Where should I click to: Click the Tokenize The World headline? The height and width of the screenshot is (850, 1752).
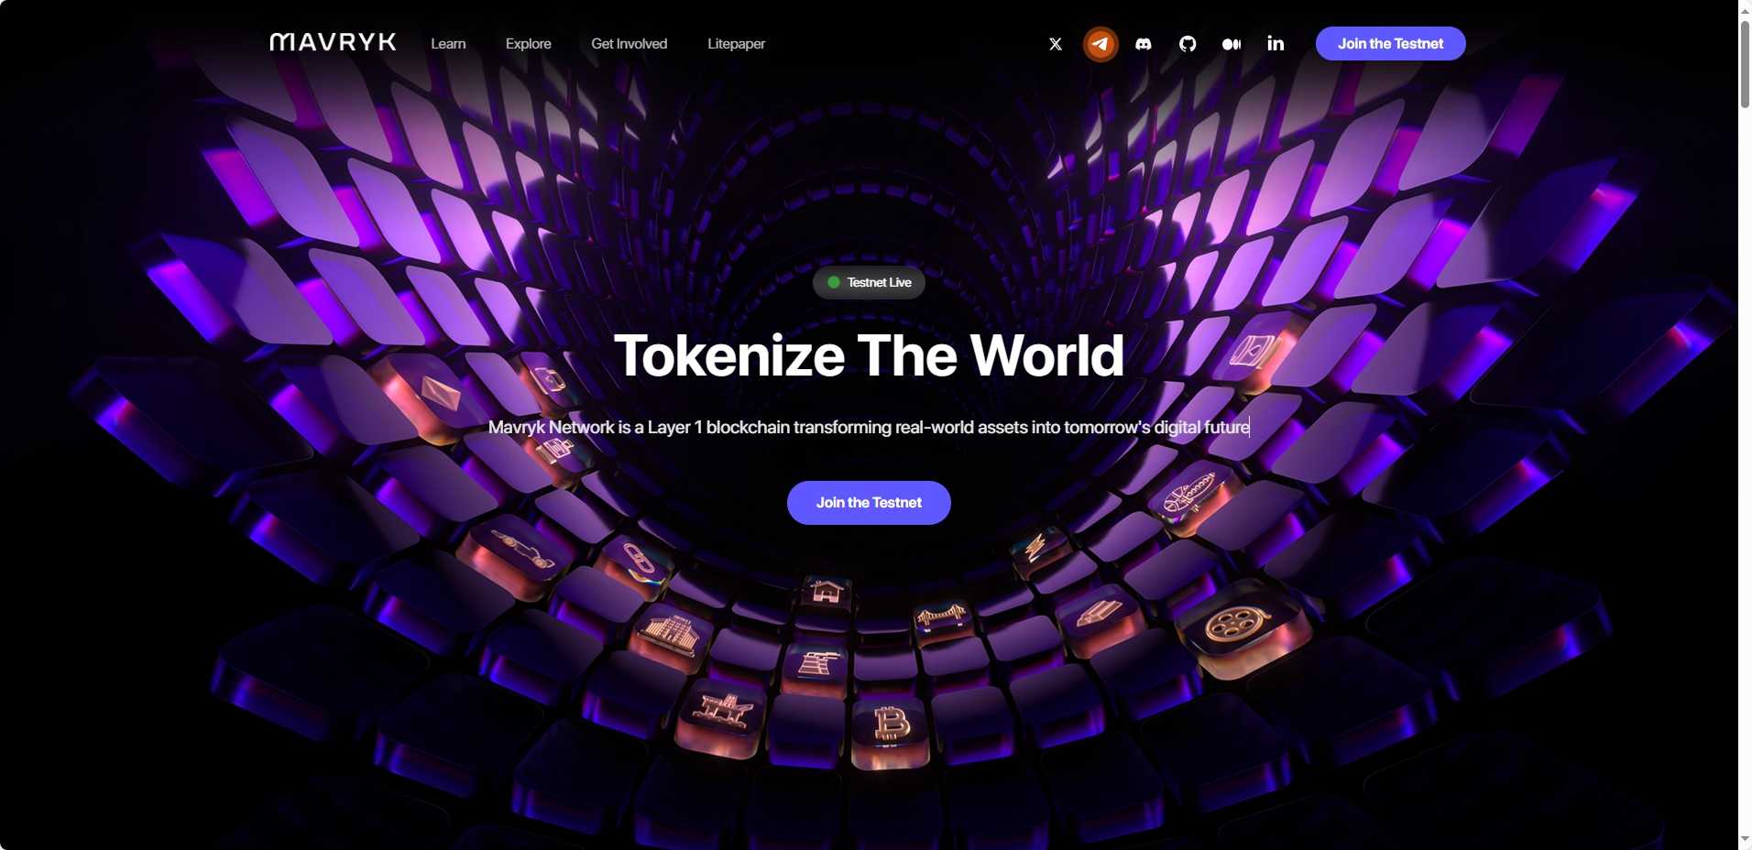(869, 355)
